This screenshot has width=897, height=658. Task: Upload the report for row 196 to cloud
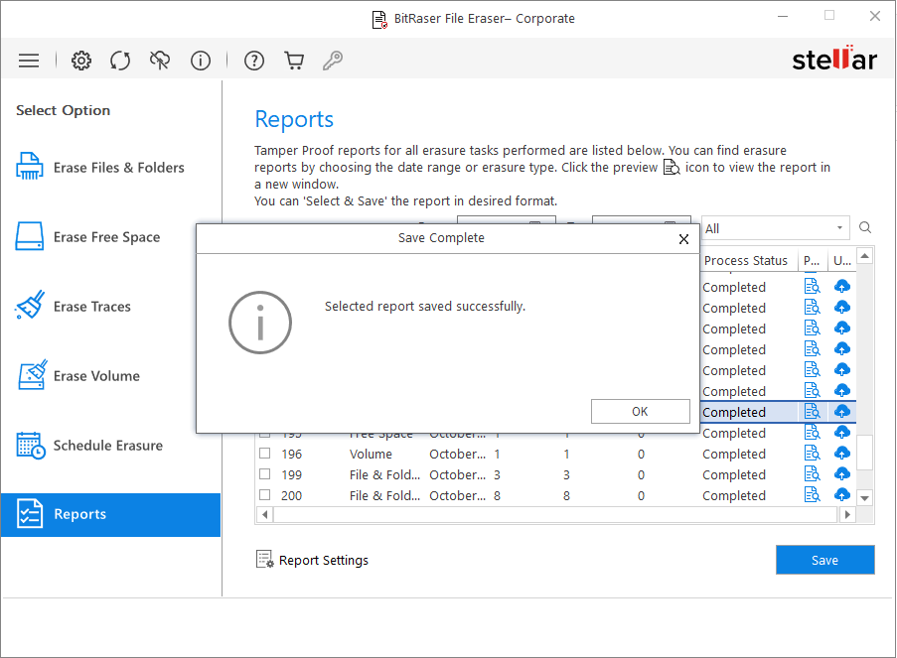coord(841,454)
